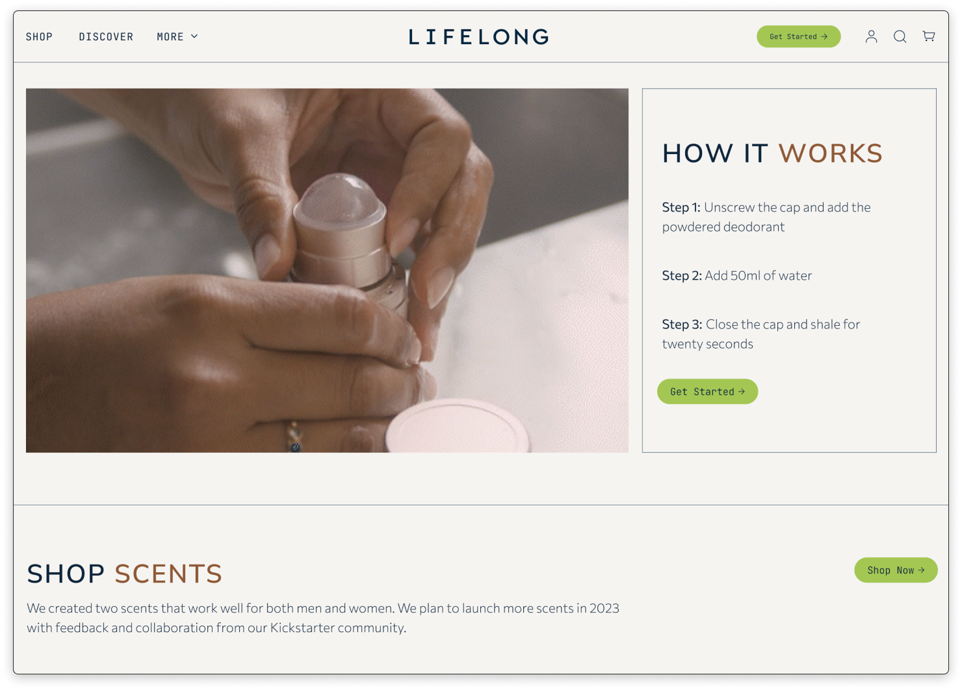The width and height of the screenshot is (962, 690).
Task: Click the Shop Now button
Action: click(896, 570)
